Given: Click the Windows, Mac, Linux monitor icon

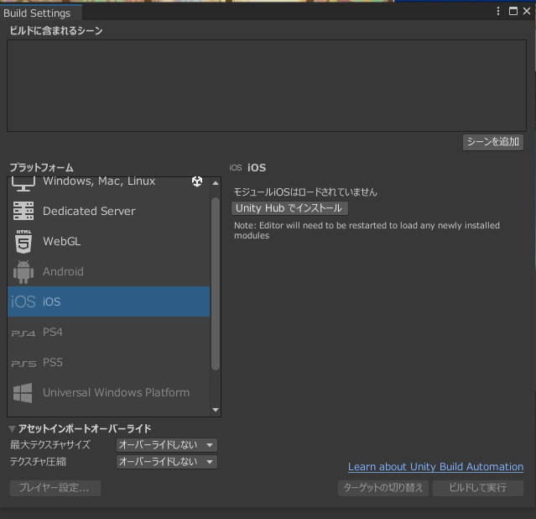Looking at the screenshot, I should point(23,182).
